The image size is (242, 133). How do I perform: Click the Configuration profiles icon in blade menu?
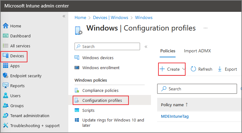pyautogui.click(x=77, y=100)
